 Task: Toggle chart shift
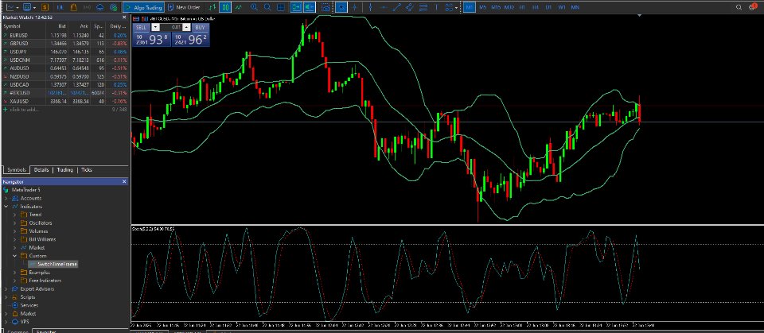click(x=310, y=7)
